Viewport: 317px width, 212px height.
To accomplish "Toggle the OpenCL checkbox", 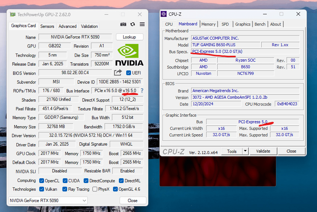I will click(42, 181).
